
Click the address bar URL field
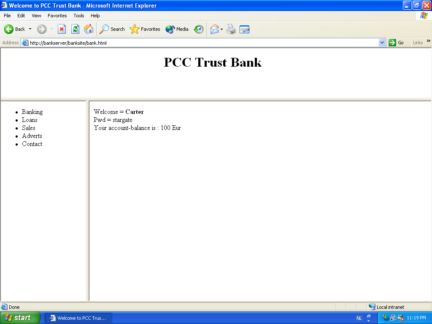click(x=202, y=43)
